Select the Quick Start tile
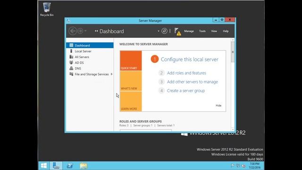Image resolution: width=302 pixels, height=170 pixels. click(x=131, y=60)
